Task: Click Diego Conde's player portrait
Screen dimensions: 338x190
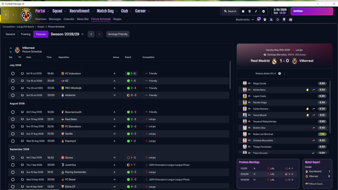Action: [x=245, y=83]
